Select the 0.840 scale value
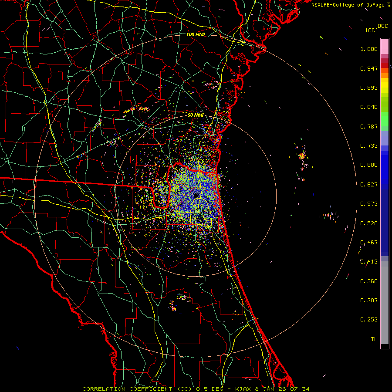The width and height of the screenshot is (392, 392). click(369, 107)
